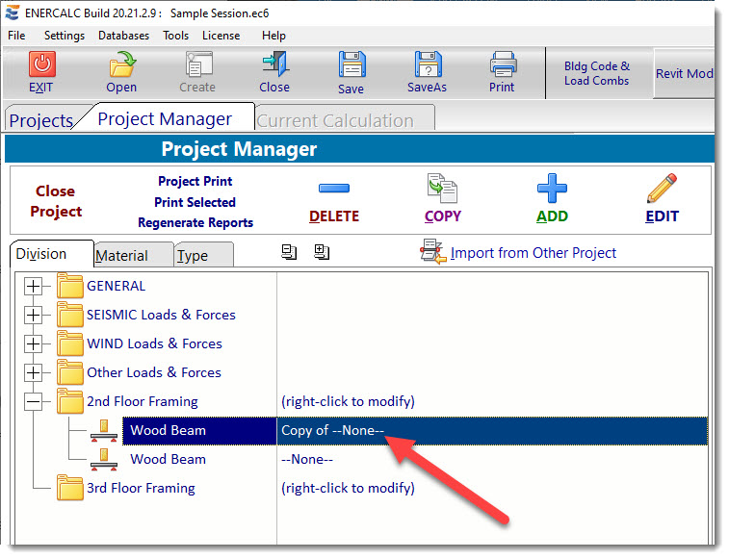Collapse the 2nd Floor Framing node
The height and width of the screenshot is (559, 729).
click(x=34, y=401)
